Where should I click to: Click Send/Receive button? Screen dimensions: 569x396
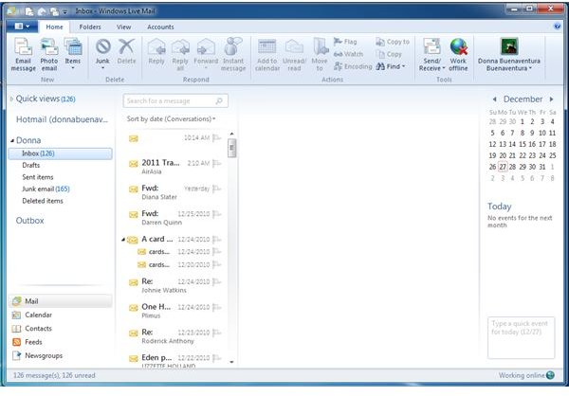[431, 55]
